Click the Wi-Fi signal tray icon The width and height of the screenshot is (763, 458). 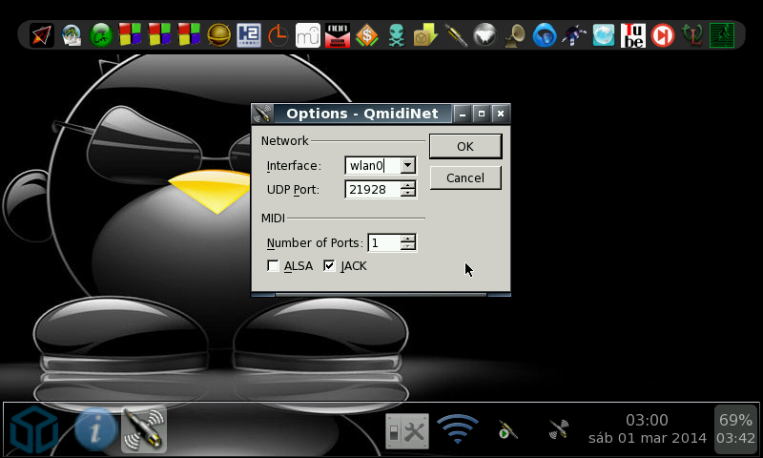(x=458, y=428)
